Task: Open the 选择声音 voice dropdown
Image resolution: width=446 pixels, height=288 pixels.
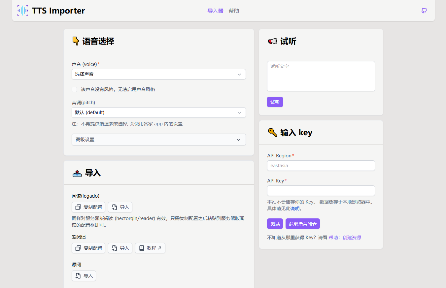Action: point(159,74)
